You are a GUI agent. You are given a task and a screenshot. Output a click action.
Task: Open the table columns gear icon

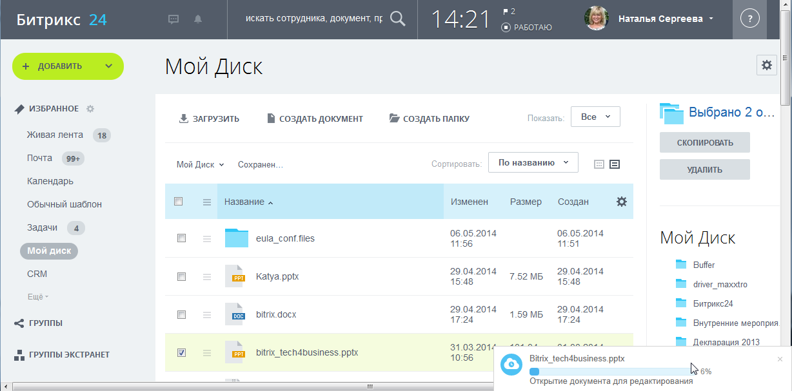point(622,202)
